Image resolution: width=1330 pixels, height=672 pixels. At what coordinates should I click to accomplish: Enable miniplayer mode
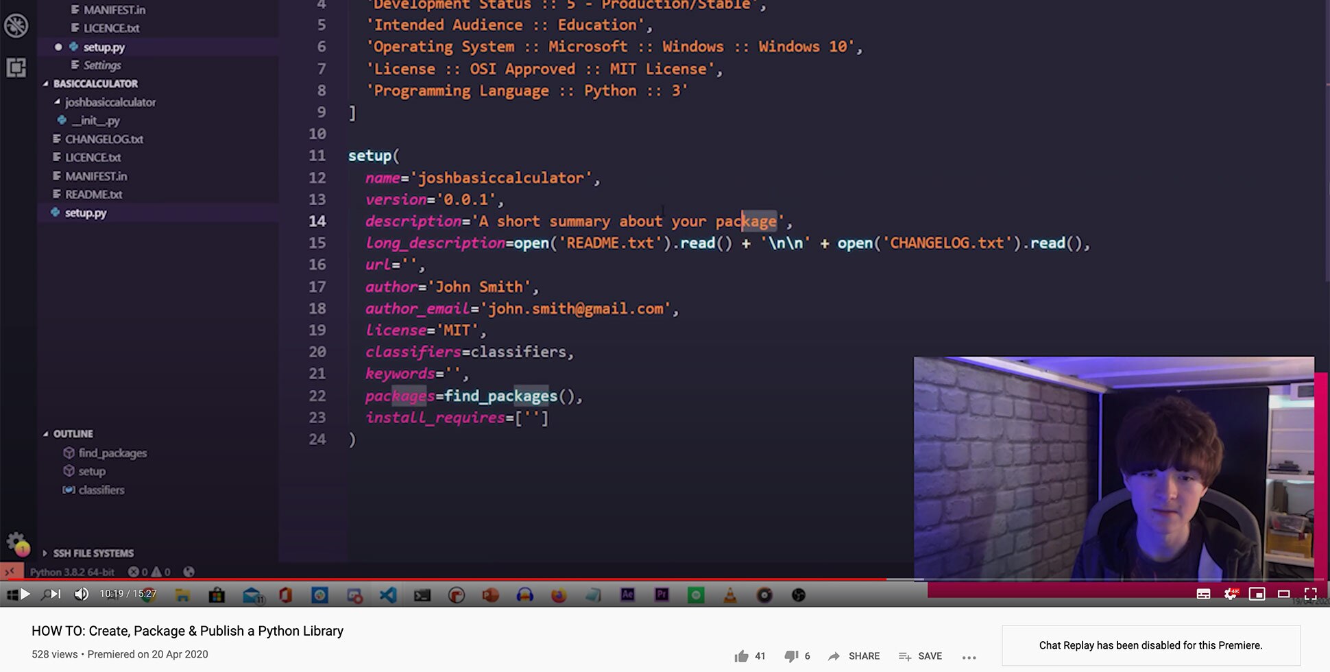tap(1257, 594)
